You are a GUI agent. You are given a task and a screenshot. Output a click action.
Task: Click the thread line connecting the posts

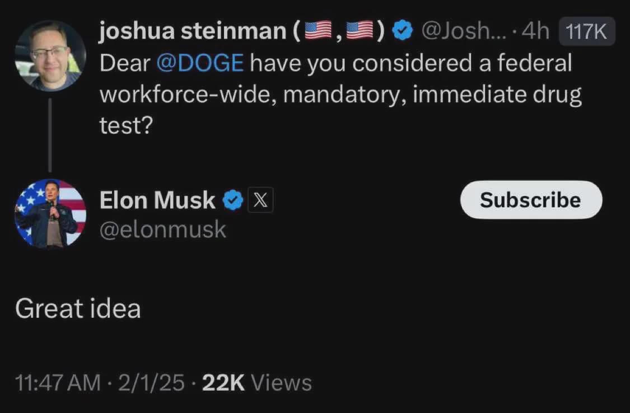[50, 135]
